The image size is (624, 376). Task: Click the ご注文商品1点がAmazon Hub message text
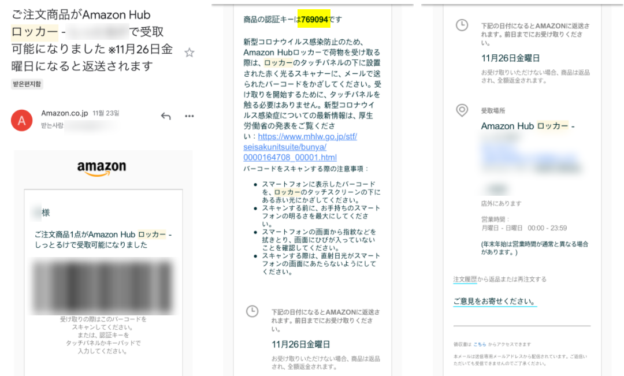[103, 240]
